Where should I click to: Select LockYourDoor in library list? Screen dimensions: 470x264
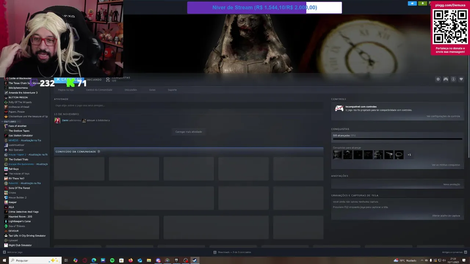pyautogui.click(x=16, y=145)
